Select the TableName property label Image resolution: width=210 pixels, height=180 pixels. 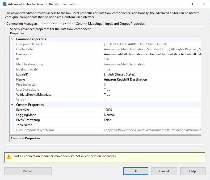click(24, 125)
